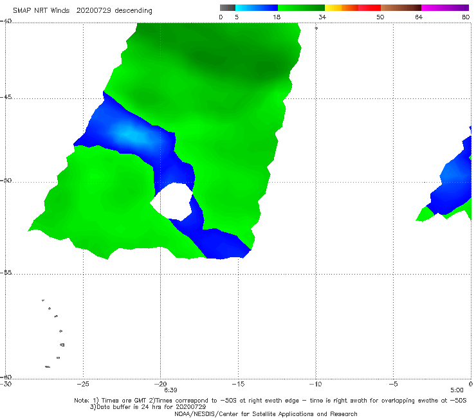Click the 'SMAP NRT Winds' title text

click(x=41, y=11)
